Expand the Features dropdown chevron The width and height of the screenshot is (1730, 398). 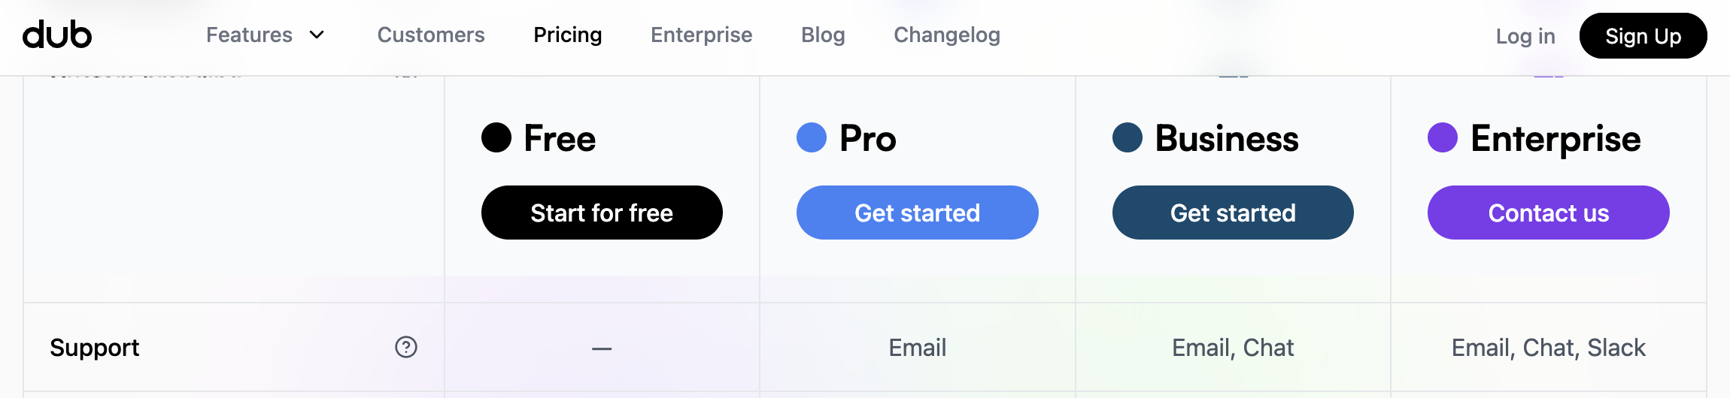[317, 35]
